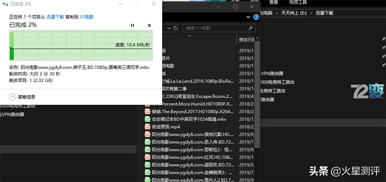Select the file name 穿越.The.Beyond.2017.HD1080p.X264
The image size is (386, 182).
193,112
